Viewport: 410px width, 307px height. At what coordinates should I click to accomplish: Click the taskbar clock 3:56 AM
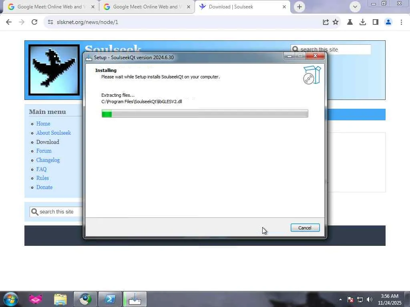pos(389,296)
